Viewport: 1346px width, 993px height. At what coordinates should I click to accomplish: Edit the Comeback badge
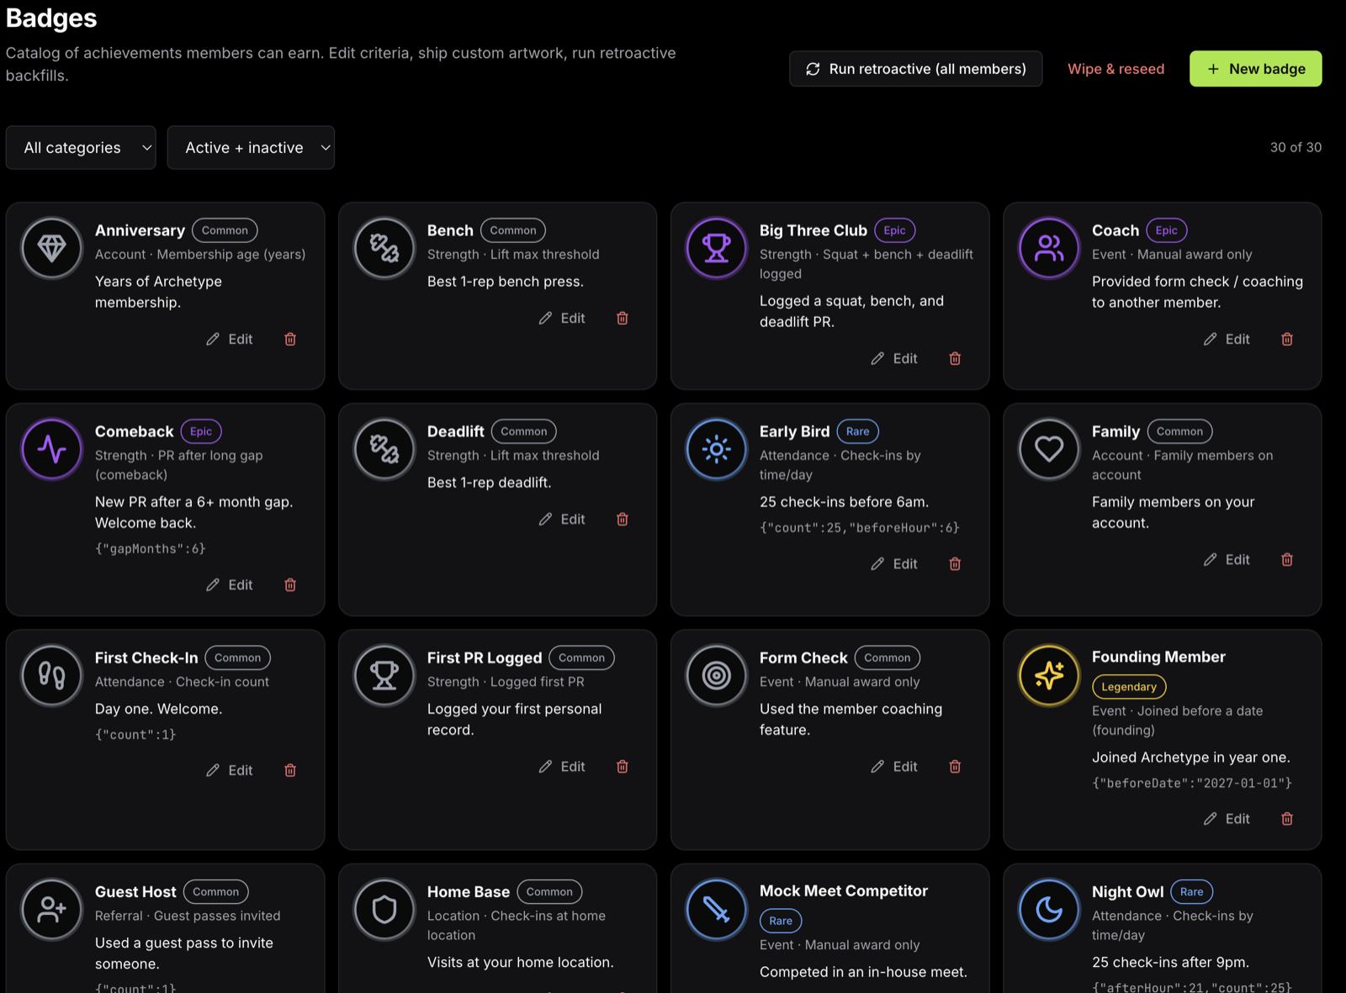(x=230, y=584)
